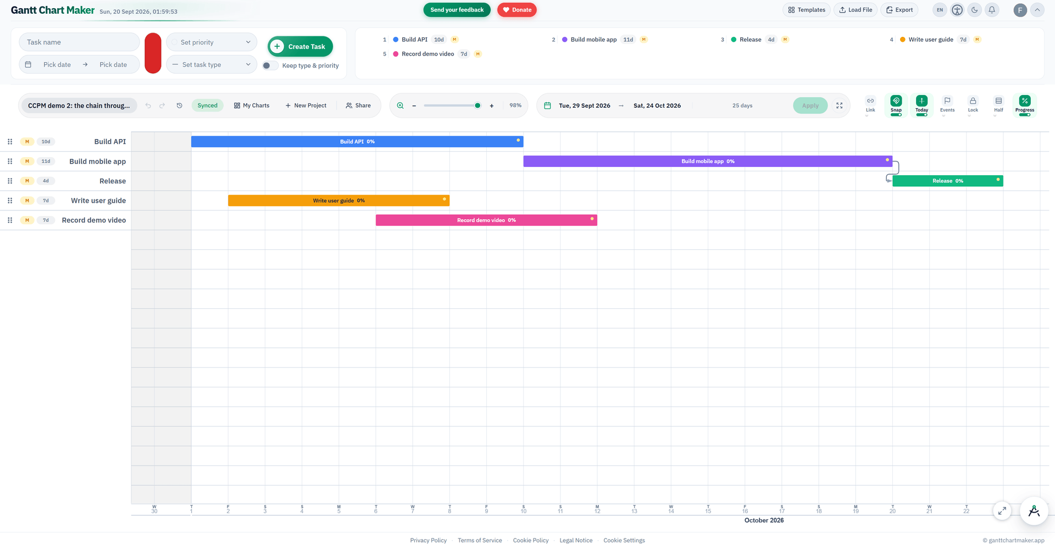Screen dimensions: 1055x545
Task: Click Synced status badge
Action: [x=207, y=105]
